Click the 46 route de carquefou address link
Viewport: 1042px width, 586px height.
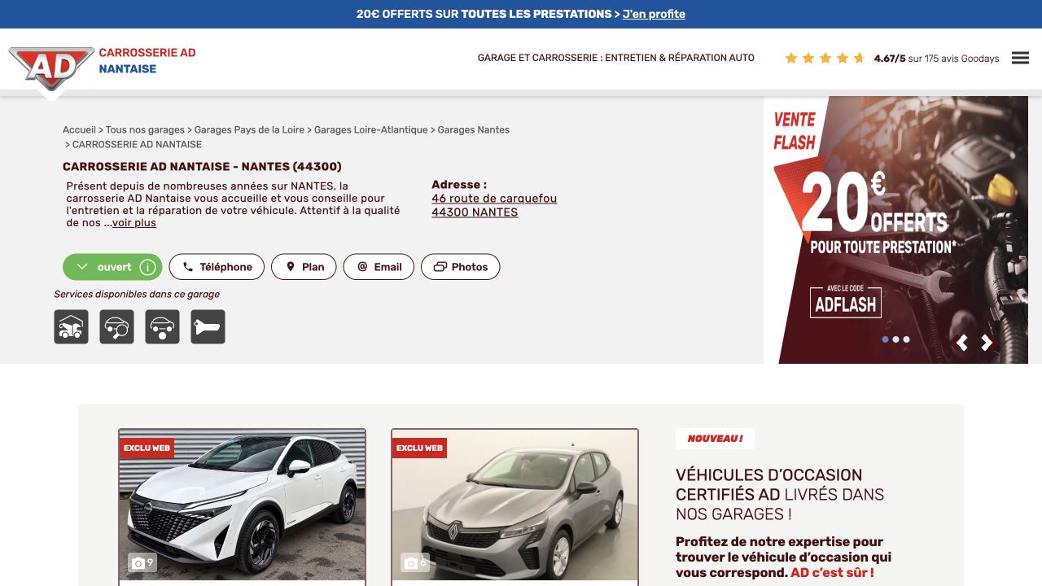(494, 199)
